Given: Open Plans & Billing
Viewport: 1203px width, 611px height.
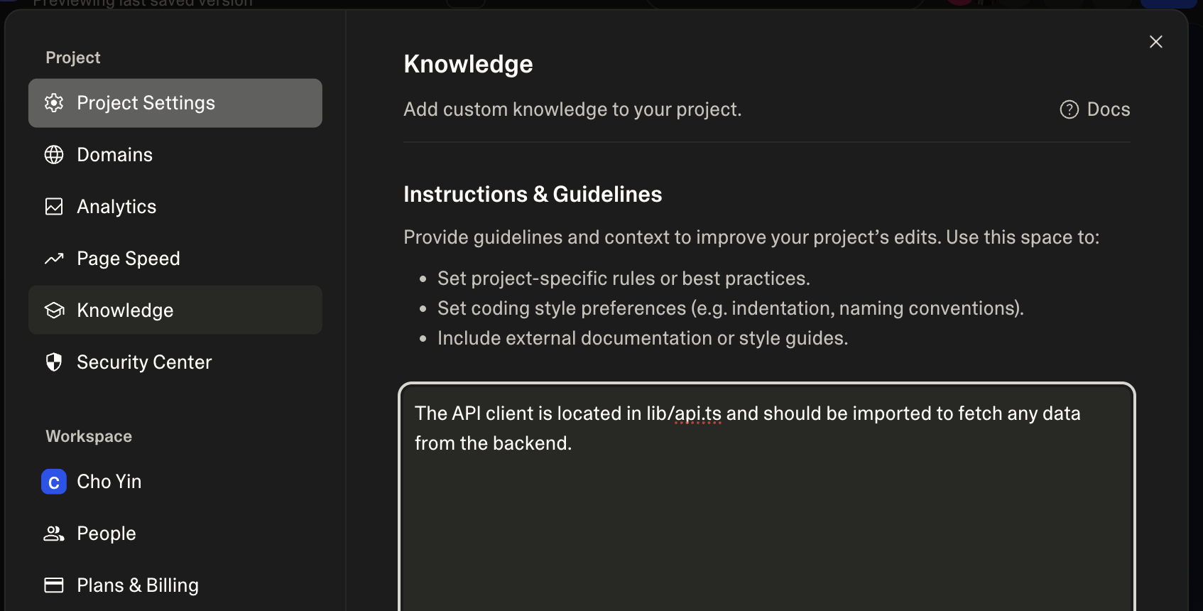Looking at the screenshot, I should 137,585.
